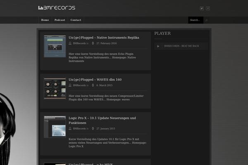Click BMRecords author link in WAVES dbx post
This screenshot has height=165, width=248.
coord(79,85)
